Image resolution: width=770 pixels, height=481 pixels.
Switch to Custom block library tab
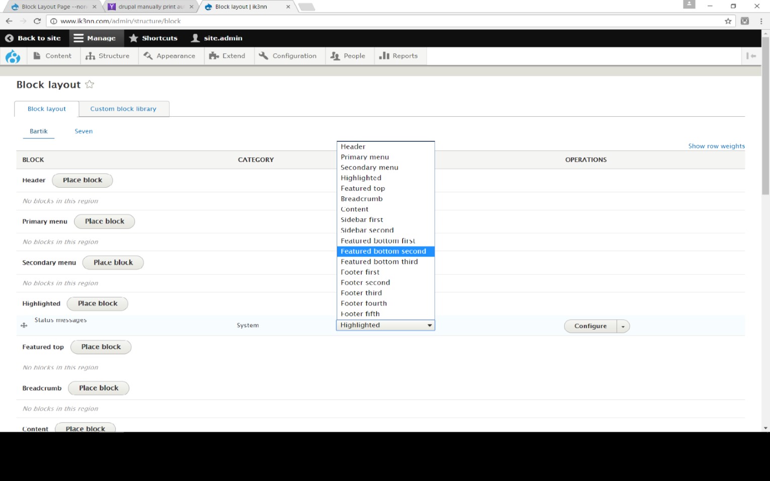(123, 109)
